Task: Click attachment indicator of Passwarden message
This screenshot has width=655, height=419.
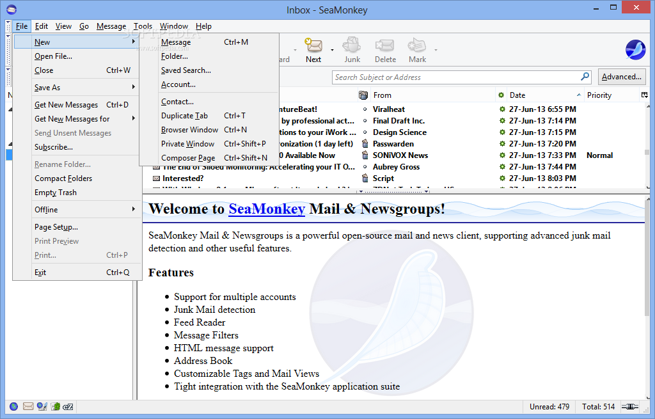Action: point(365,144)
